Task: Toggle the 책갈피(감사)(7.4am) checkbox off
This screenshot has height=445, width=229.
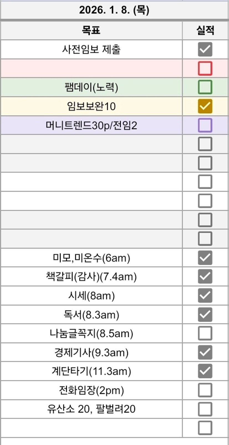Action: coord(205,277)
